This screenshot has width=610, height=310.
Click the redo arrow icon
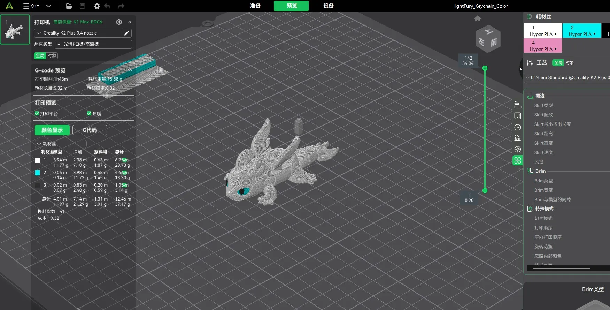tap(121, 6)
